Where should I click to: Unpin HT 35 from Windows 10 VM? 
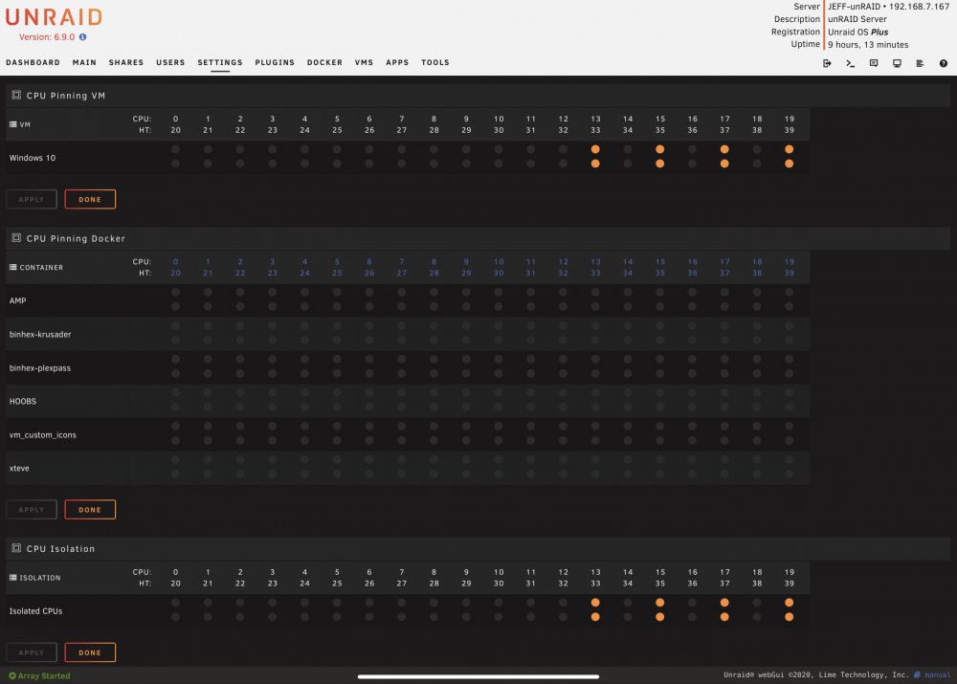tap(659, 164)
